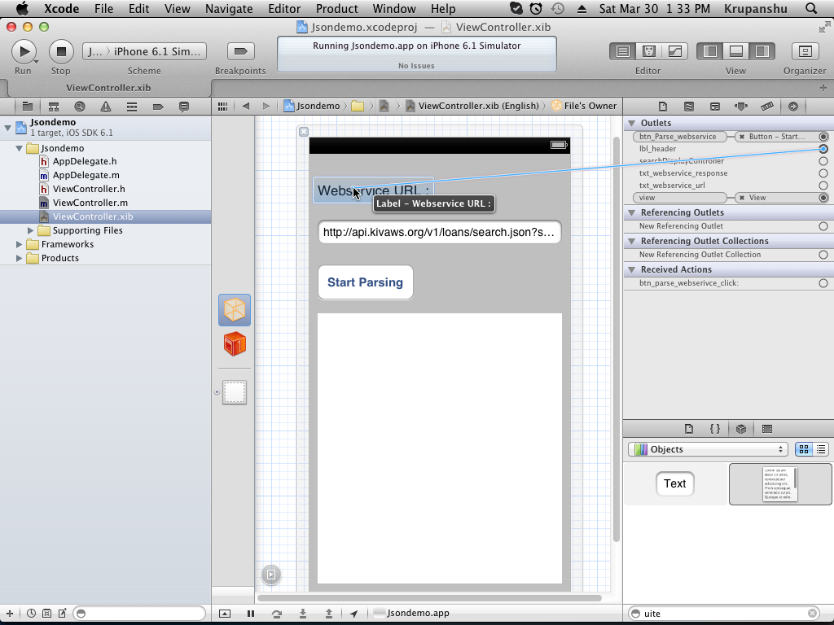The width and height of the screenshot is (834, 625).
Task: Click the Start Parsing button
Action: point(365,282)
